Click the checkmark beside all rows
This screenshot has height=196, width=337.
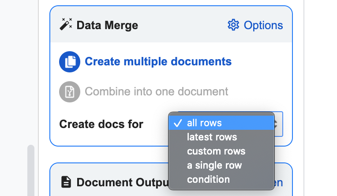tap(178, 123)
